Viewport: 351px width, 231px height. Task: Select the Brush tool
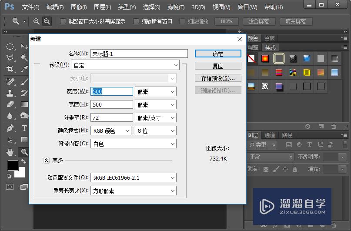[x=24, y=82]
